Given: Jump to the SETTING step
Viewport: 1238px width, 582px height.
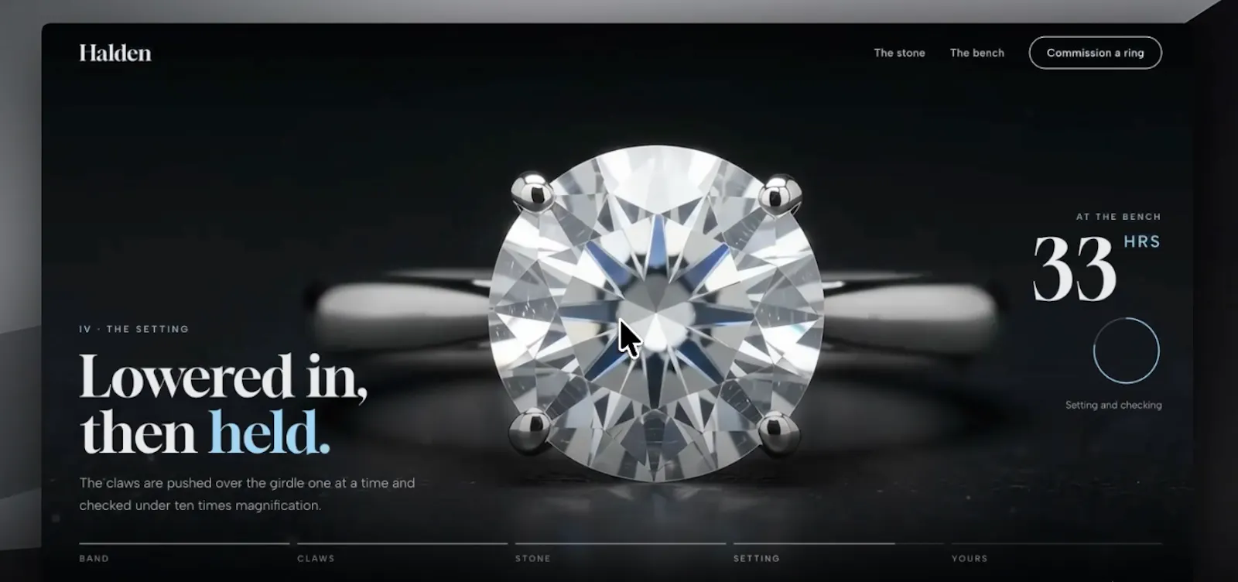Looking at the screenshot, I should click(x=839, y=553).
